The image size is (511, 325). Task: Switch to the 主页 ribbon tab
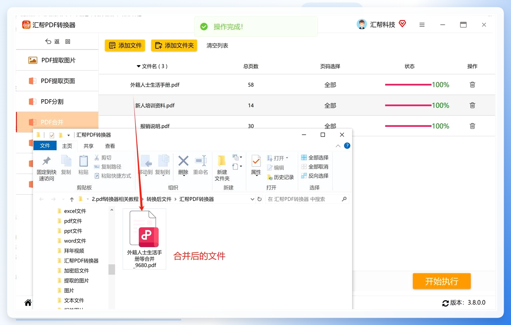click(67, 146)
